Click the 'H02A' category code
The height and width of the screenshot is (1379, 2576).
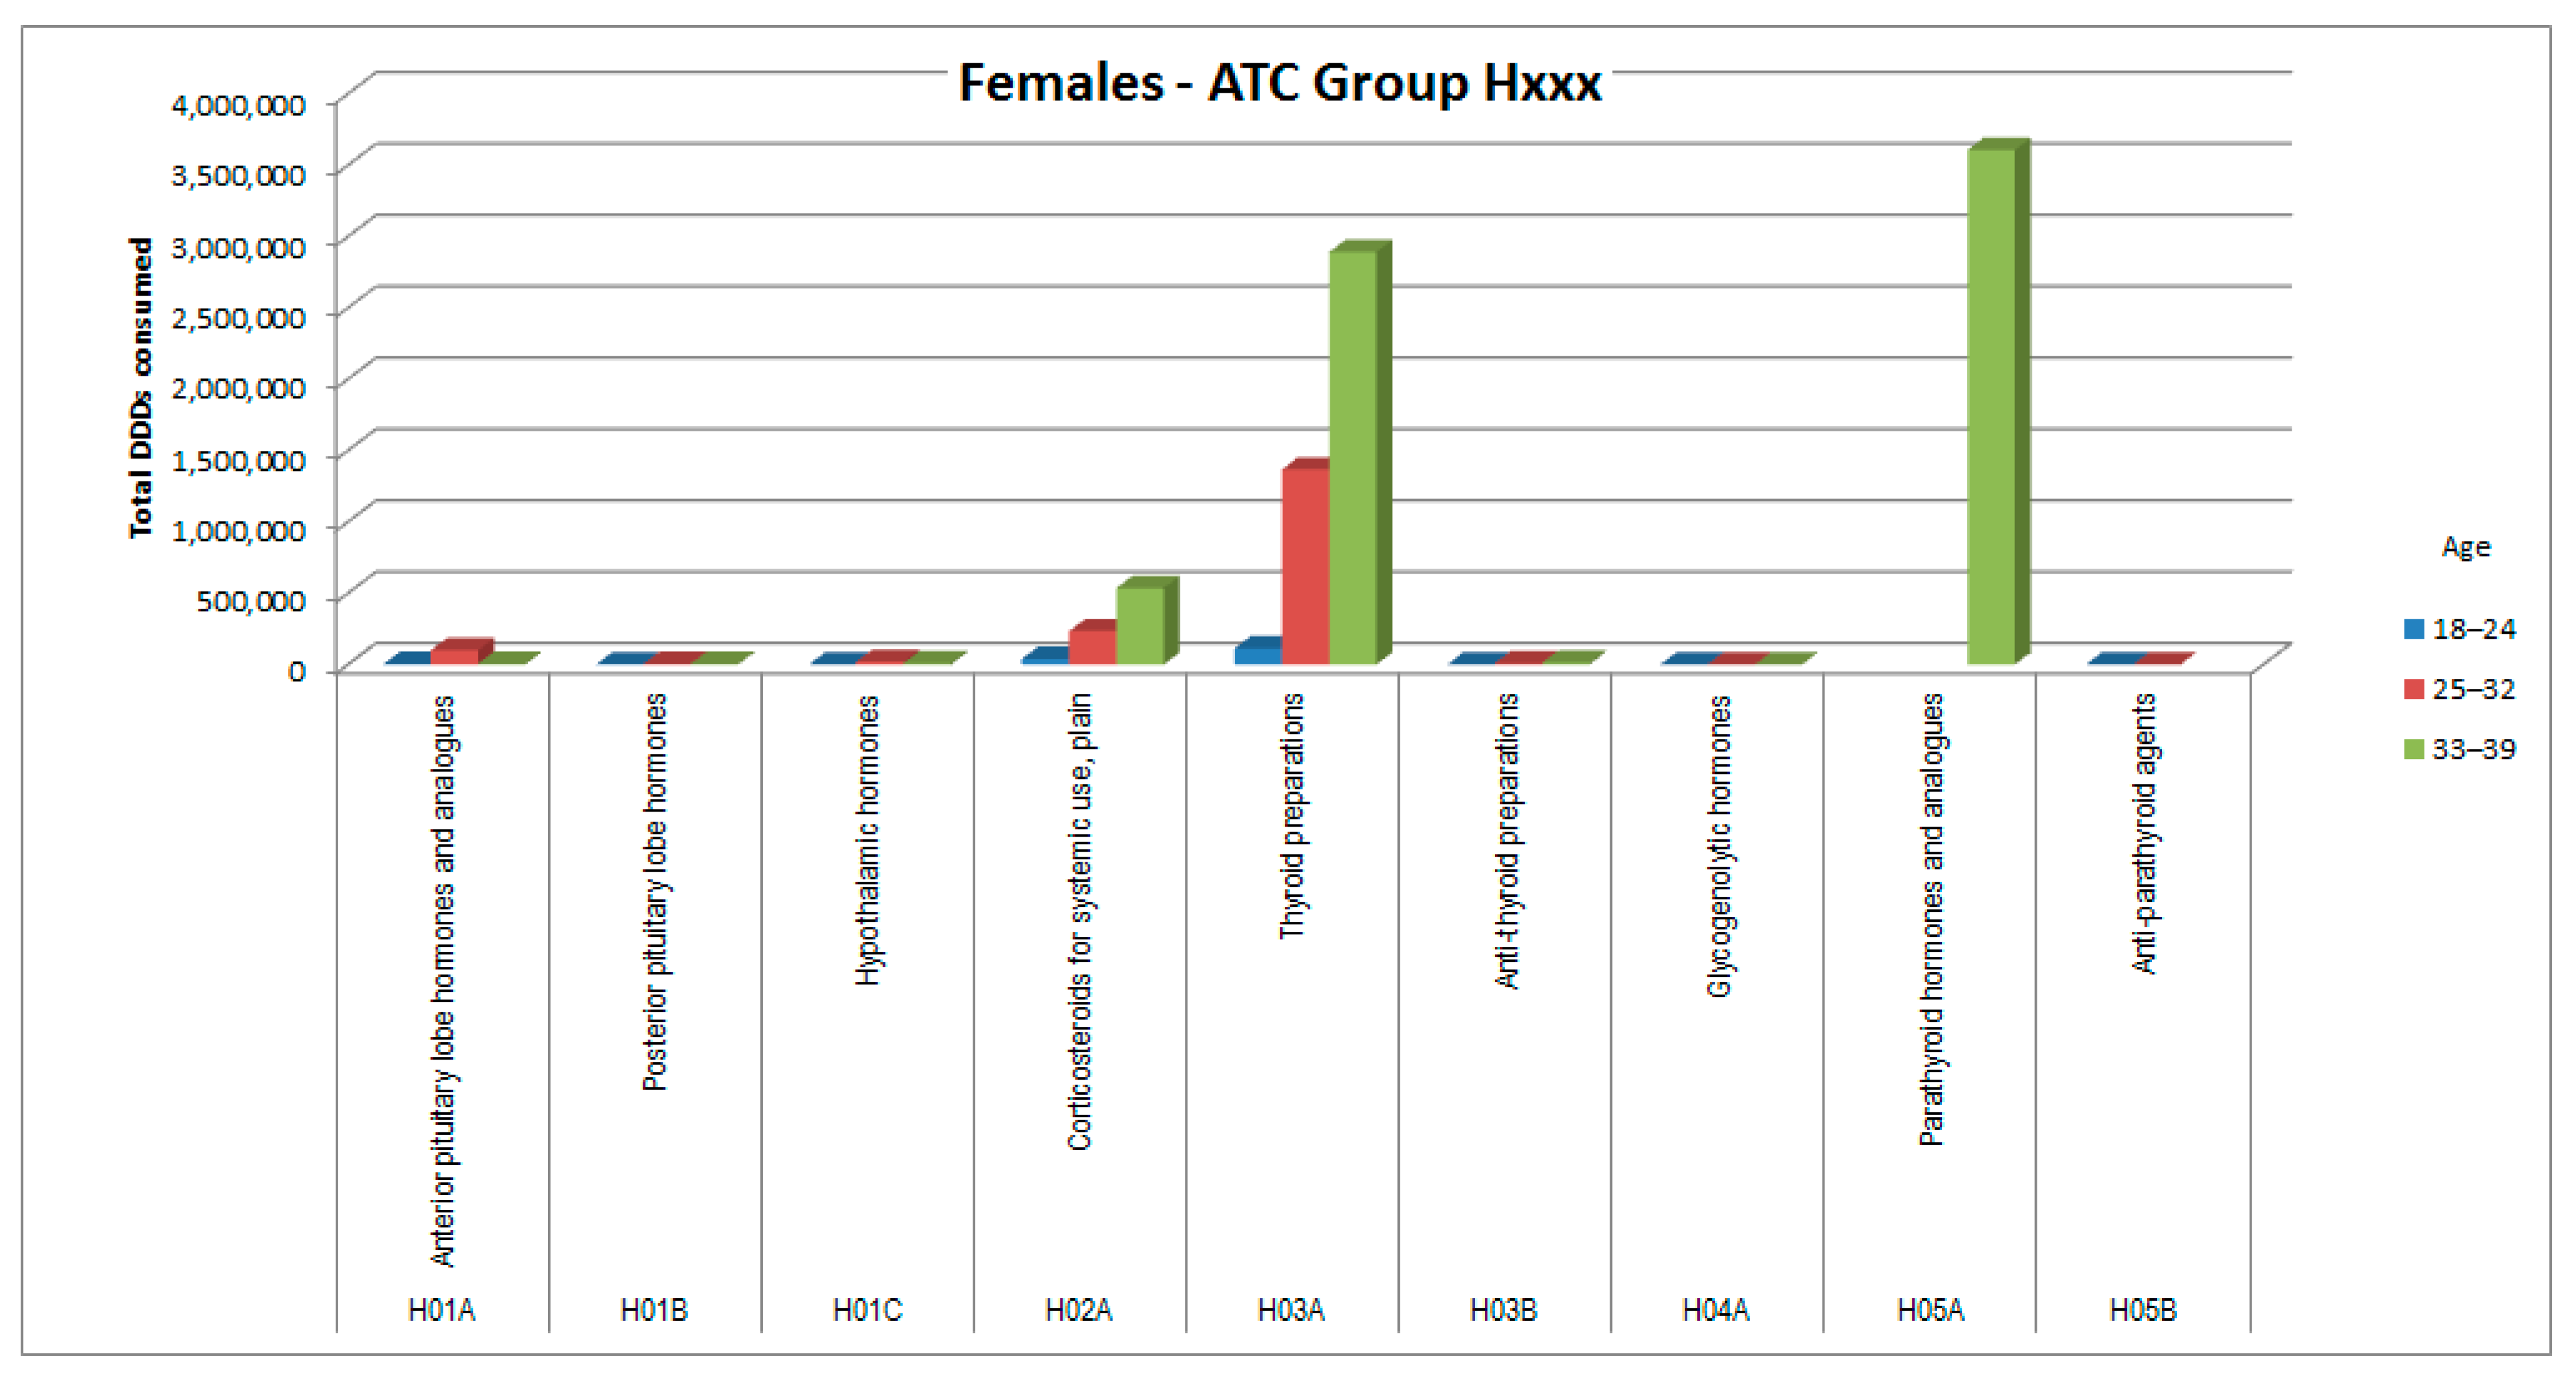(x=1079, y=1310)
